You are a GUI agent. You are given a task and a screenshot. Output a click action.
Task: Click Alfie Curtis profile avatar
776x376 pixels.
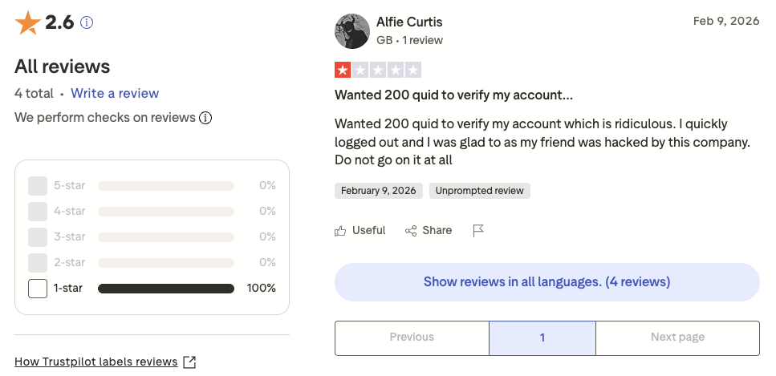point(351,31)
